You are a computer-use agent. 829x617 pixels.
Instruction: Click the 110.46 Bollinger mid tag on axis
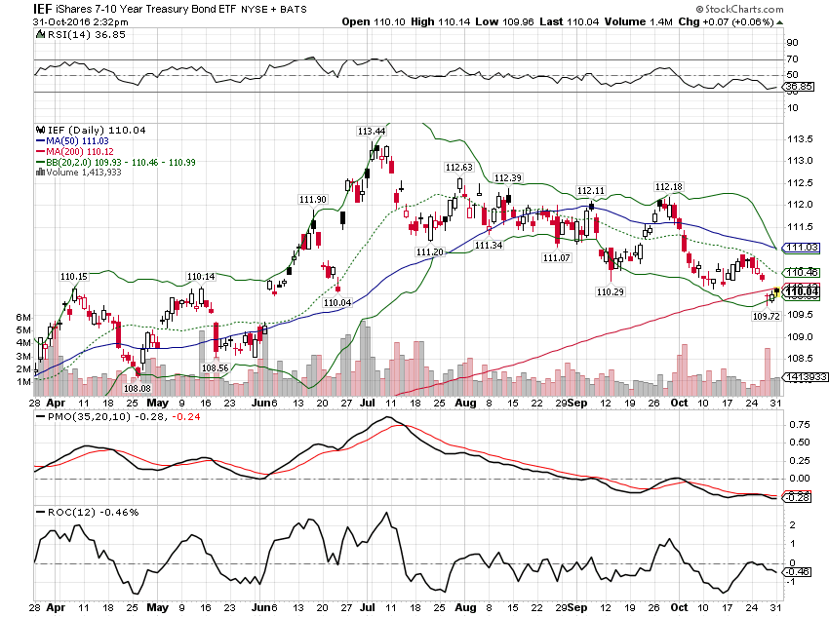pos(802,273)
